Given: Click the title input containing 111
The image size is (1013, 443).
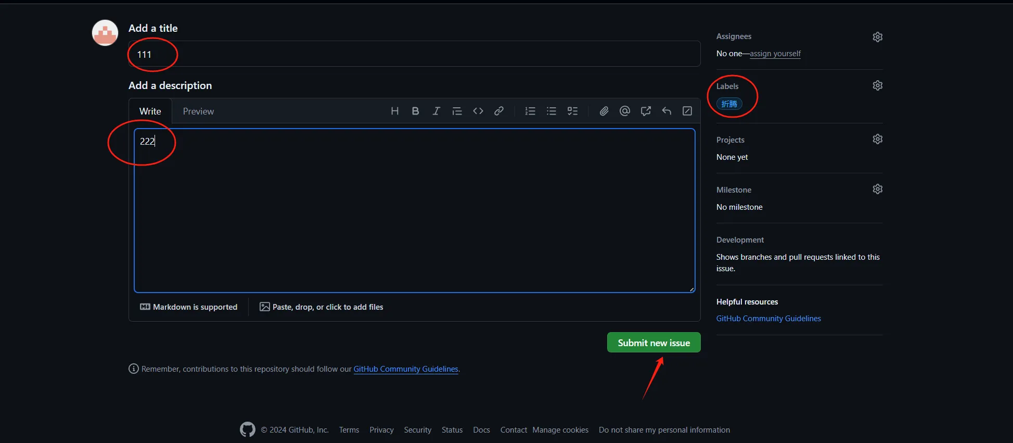Looking at the screenshot, I should [x=414, y=54].
